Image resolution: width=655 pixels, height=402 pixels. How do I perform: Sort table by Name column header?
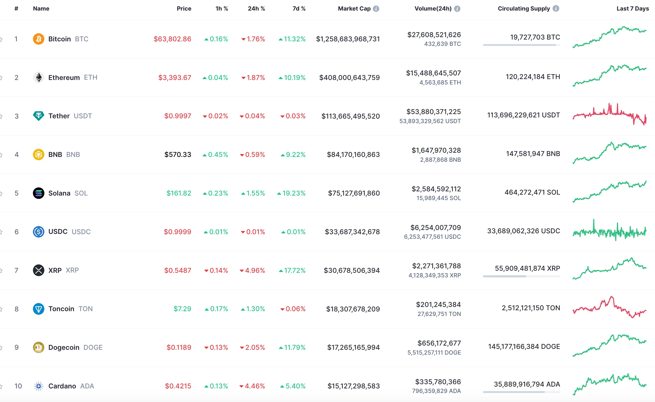click(41, 8)
